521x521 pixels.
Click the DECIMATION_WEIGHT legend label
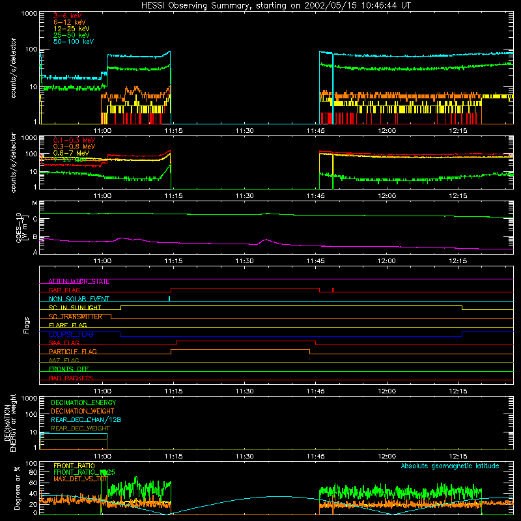click(x=83, y=411)
